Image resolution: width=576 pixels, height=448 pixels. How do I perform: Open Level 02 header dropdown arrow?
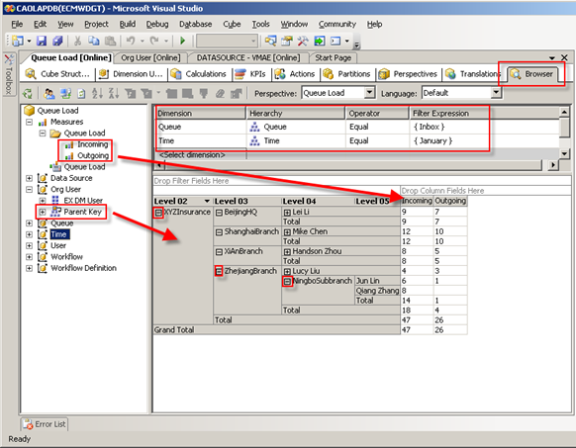[207, 201]
